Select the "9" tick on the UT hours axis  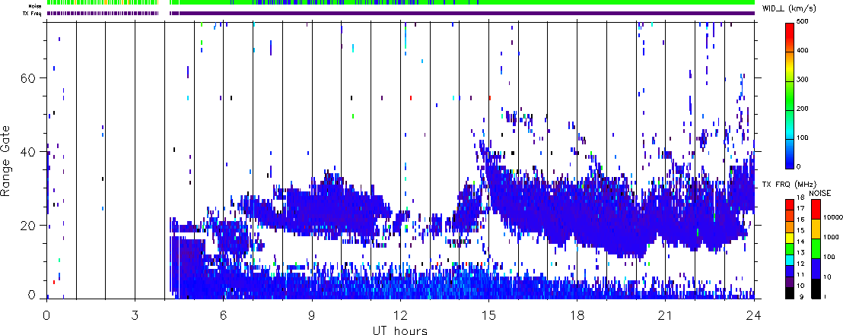click(312, 315)
